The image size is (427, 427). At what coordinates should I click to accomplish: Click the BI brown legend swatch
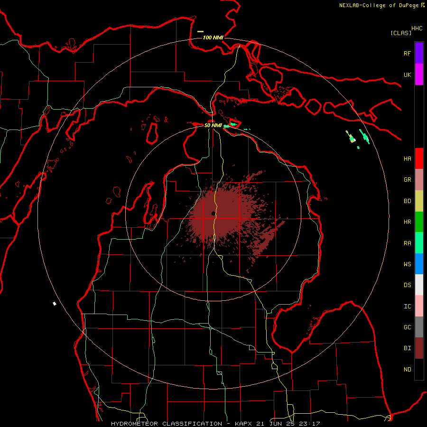pyautogui.click(x=419, y=348)
